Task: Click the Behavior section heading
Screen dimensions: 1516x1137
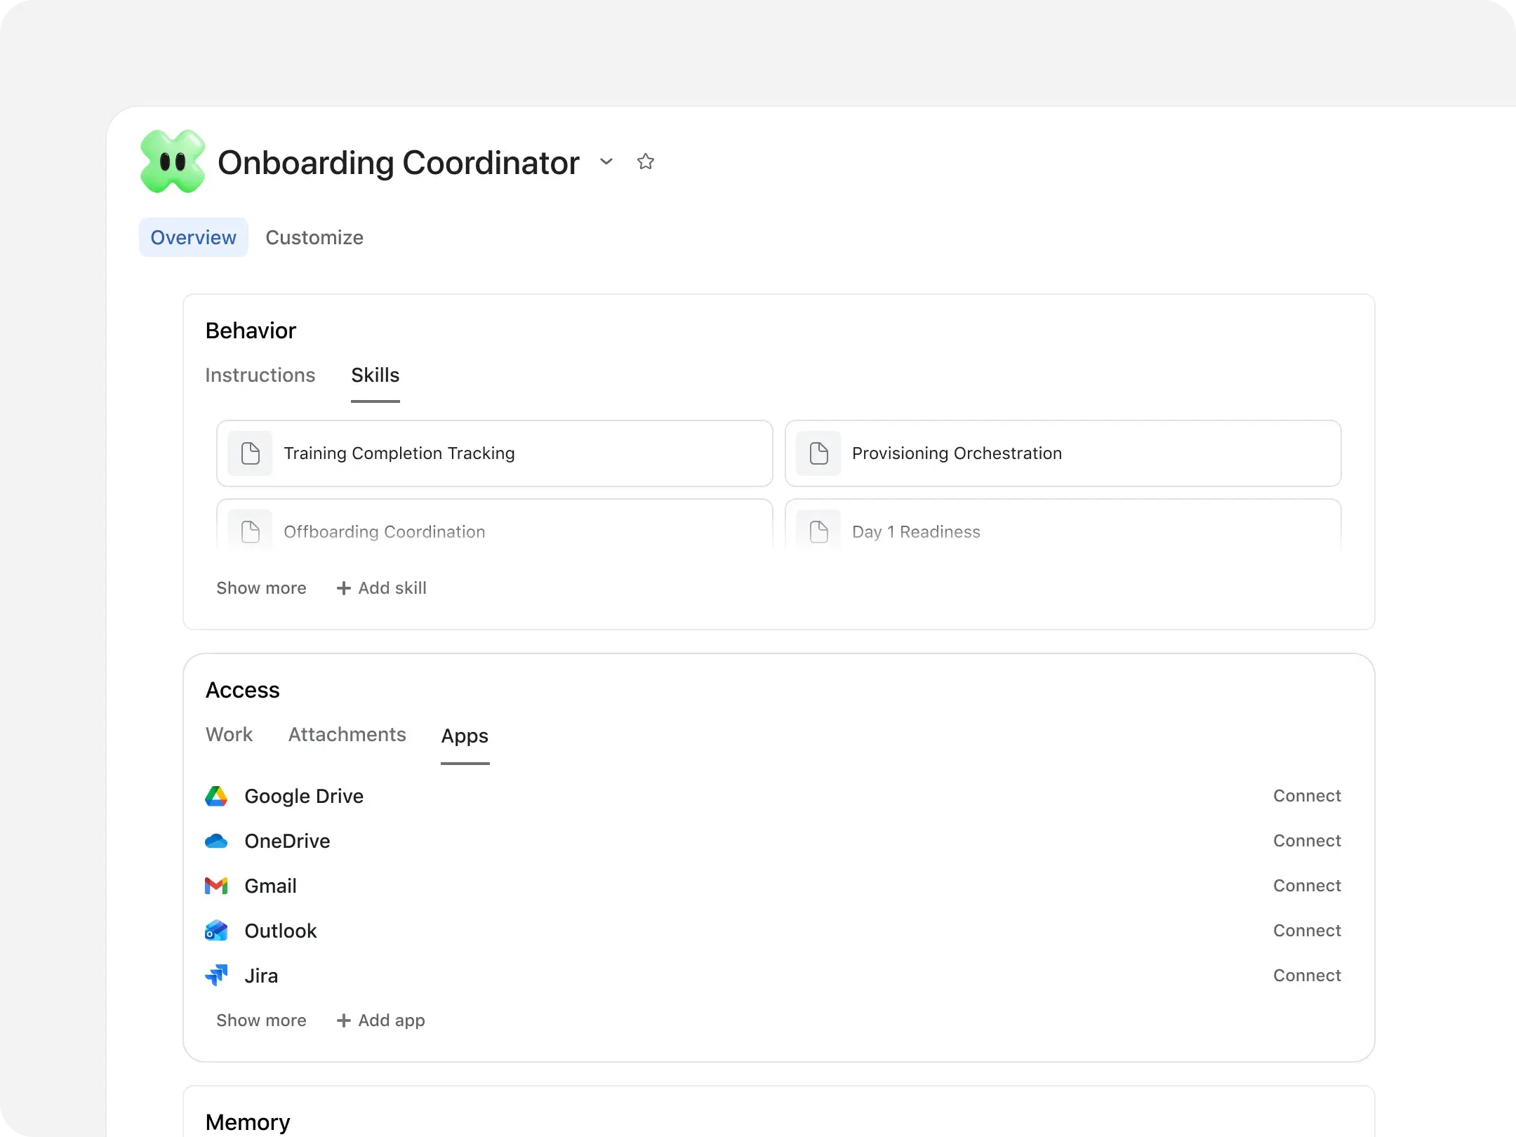Action: click(251, 331)
